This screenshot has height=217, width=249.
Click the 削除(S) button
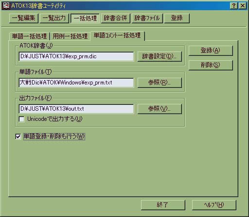pyautogui.click(x=211, y=65)
